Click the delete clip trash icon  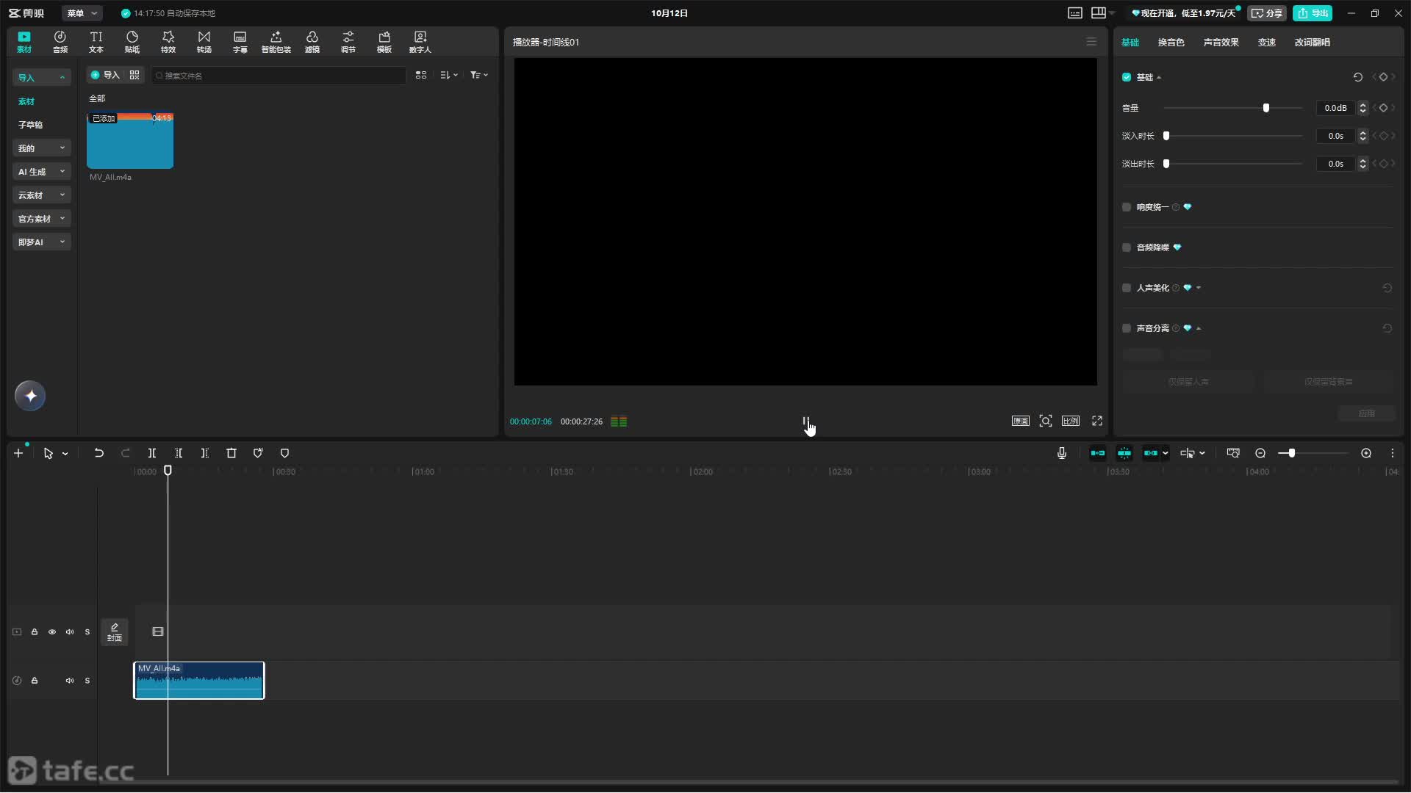(x=231, y=454)
